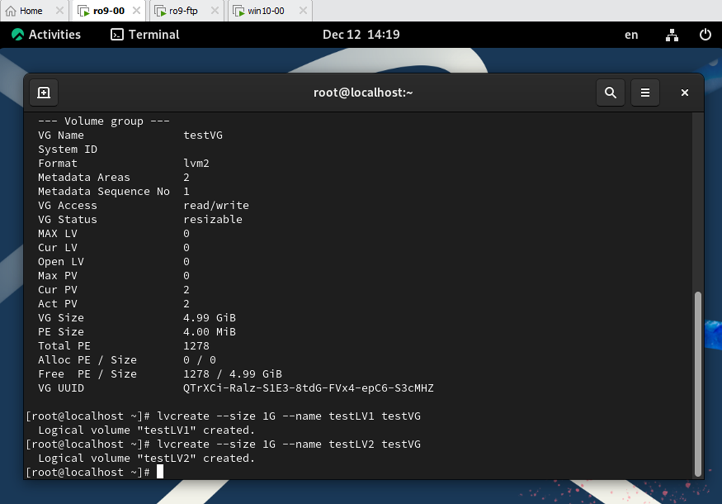Image resolution: width=722 pixels, height=504 pixels.
Task: Switch to the win10-00 VM tab
Action: pyautogui.click(x=265, y=11)
